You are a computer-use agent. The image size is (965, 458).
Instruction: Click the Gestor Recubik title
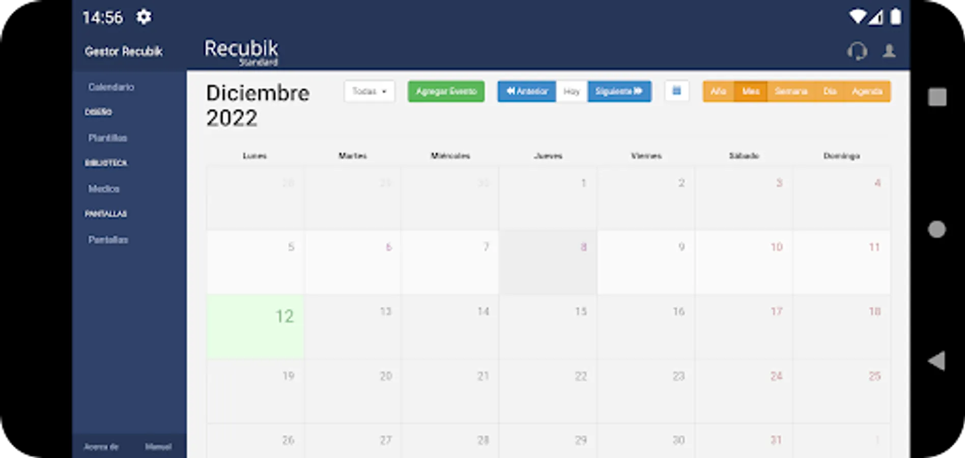point(124,51)
